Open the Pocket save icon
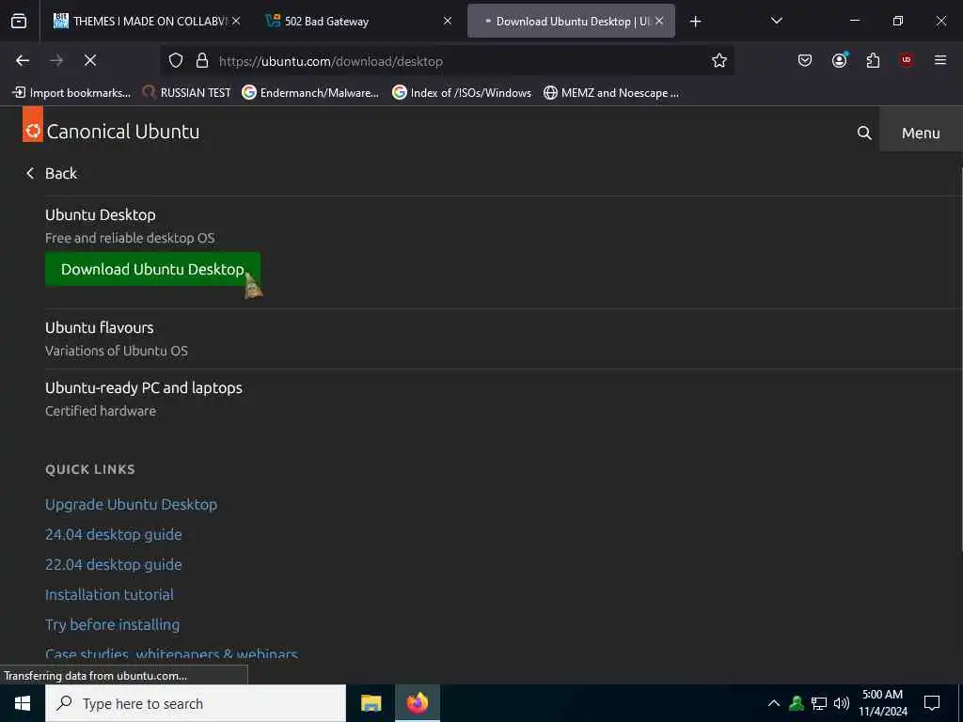 point(805,60)
